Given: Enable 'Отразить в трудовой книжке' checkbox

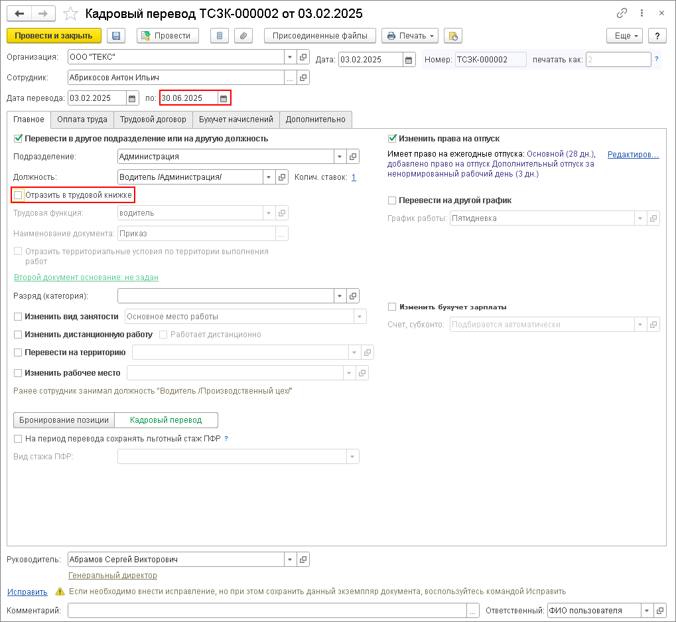Looking at the screenshot, I should 18,195.
